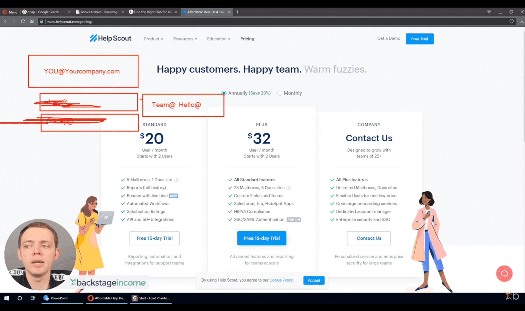Click the padlock security icon
Image resolution: width=525 pixels, height=311 pixels.
pyautogui.click(x=41, y=21)
